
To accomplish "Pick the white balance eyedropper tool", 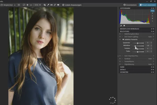I will click(48, 5).
